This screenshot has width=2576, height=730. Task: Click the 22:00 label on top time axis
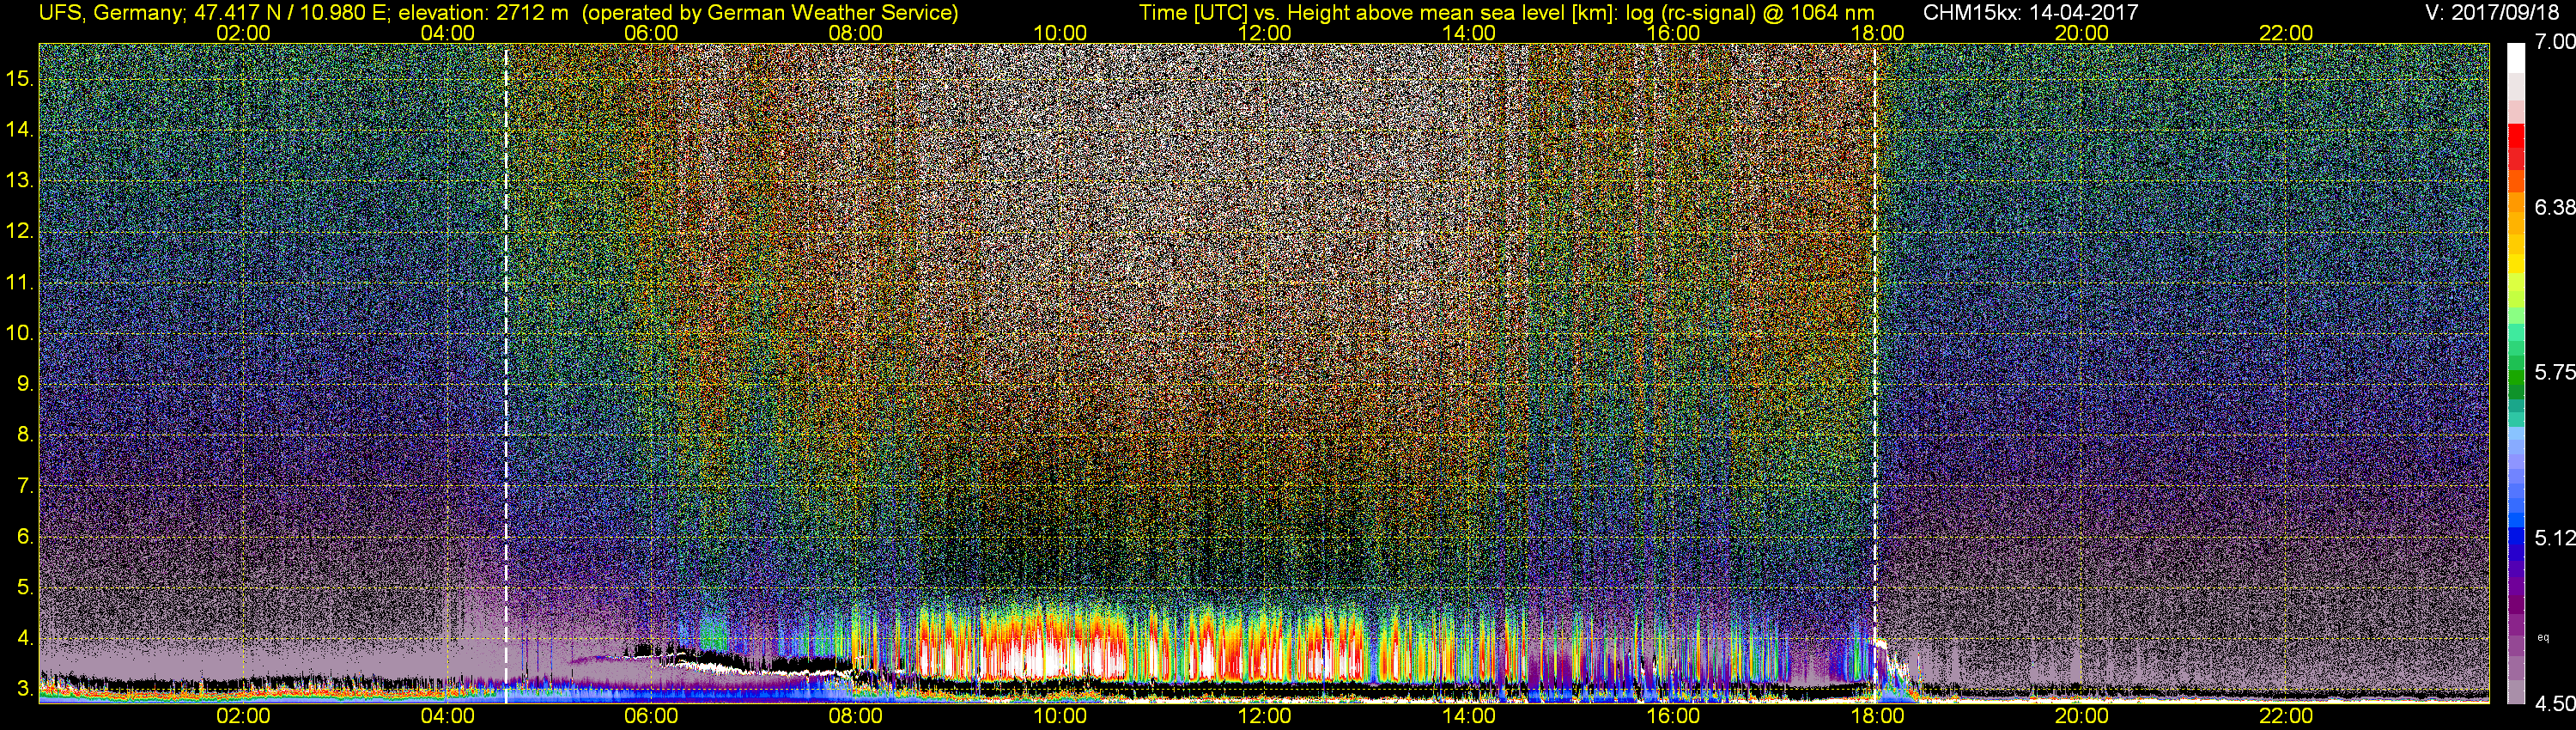pos(2286,33)
